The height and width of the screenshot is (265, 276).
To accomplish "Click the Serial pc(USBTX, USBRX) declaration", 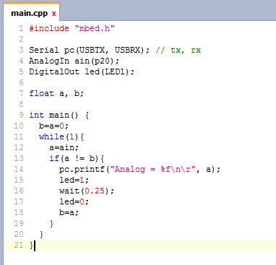I will 90,50.
